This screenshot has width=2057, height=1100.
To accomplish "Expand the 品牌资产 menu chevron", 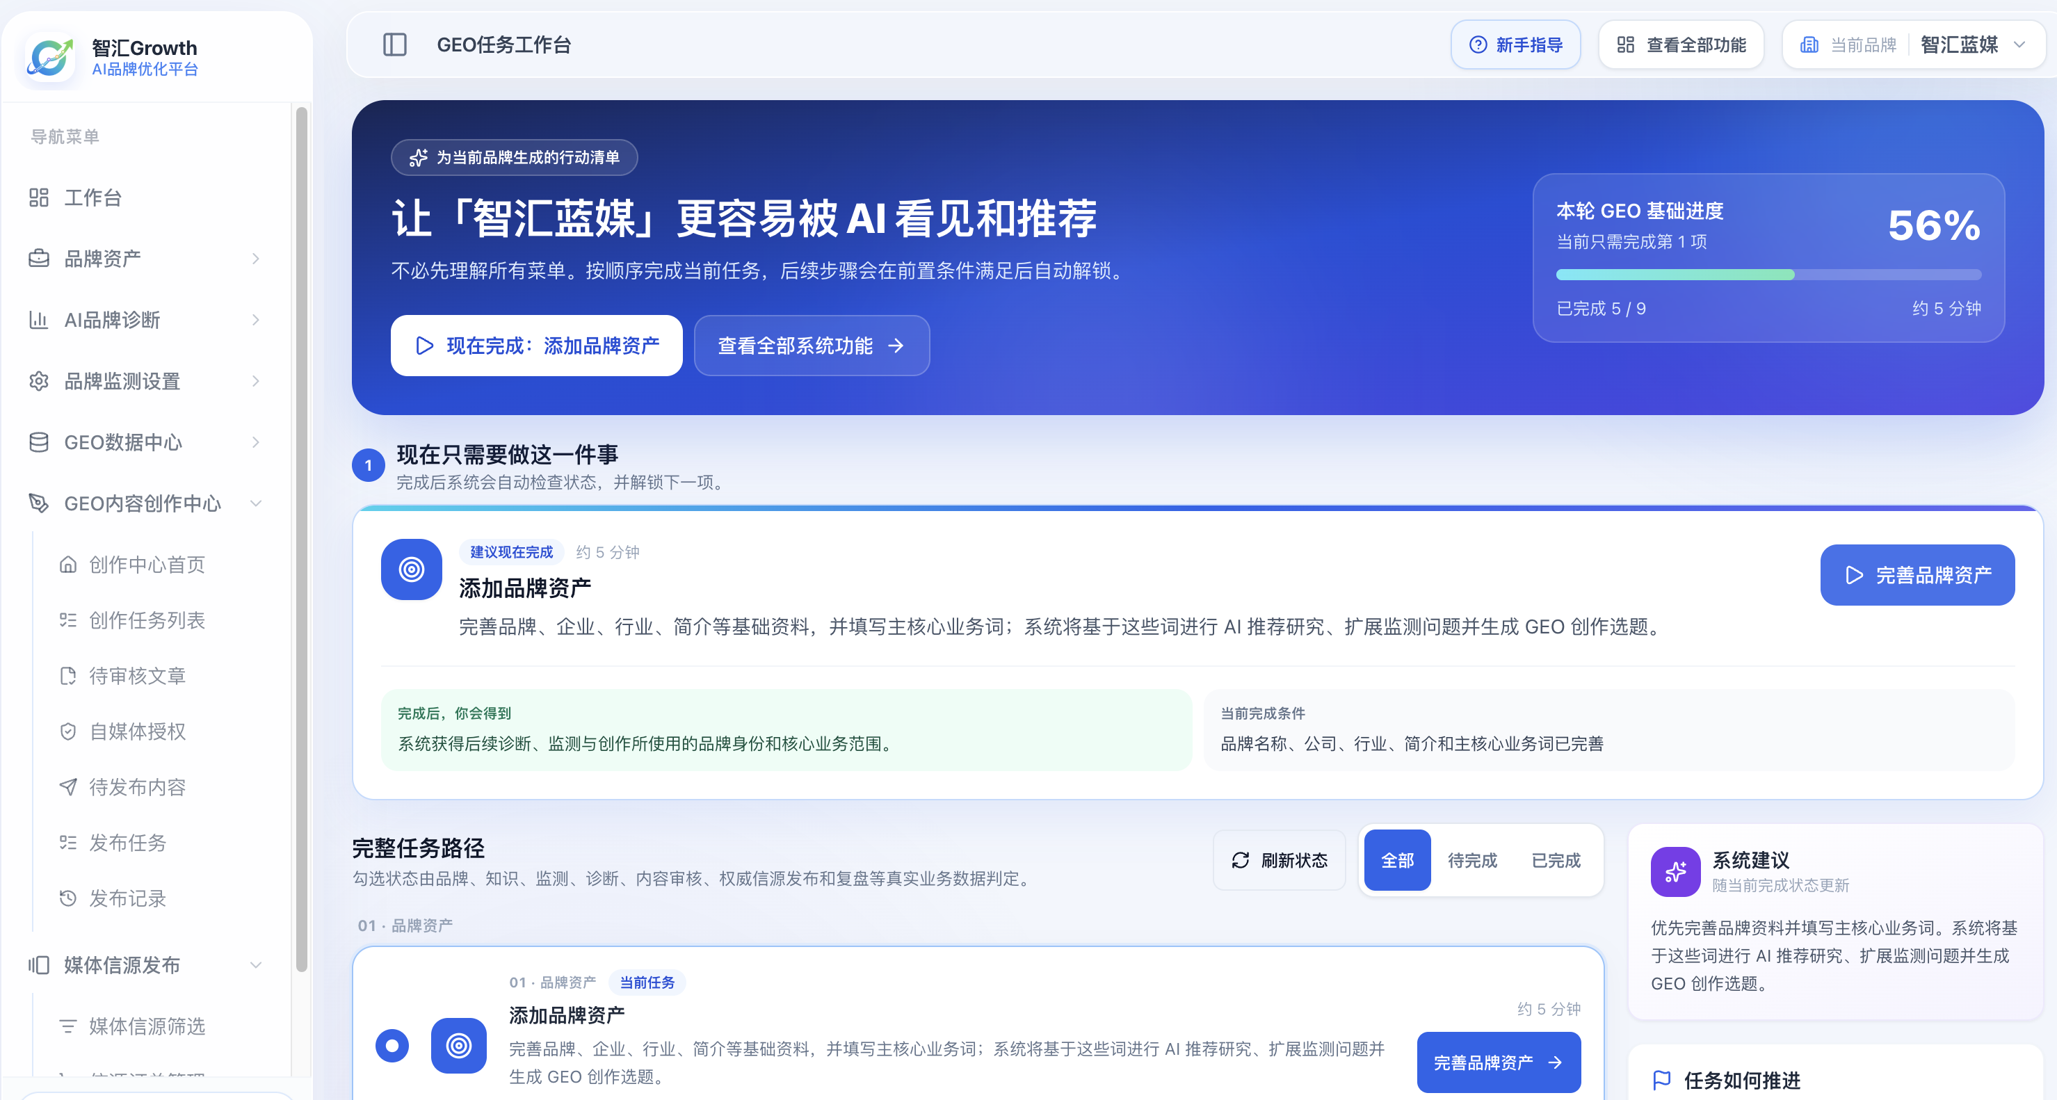I will click(255, 259).
